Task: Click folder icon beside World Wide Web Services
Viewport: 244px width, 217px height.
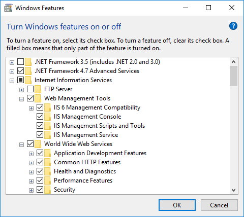Action: pyautogui.click(x=38, y=144)
